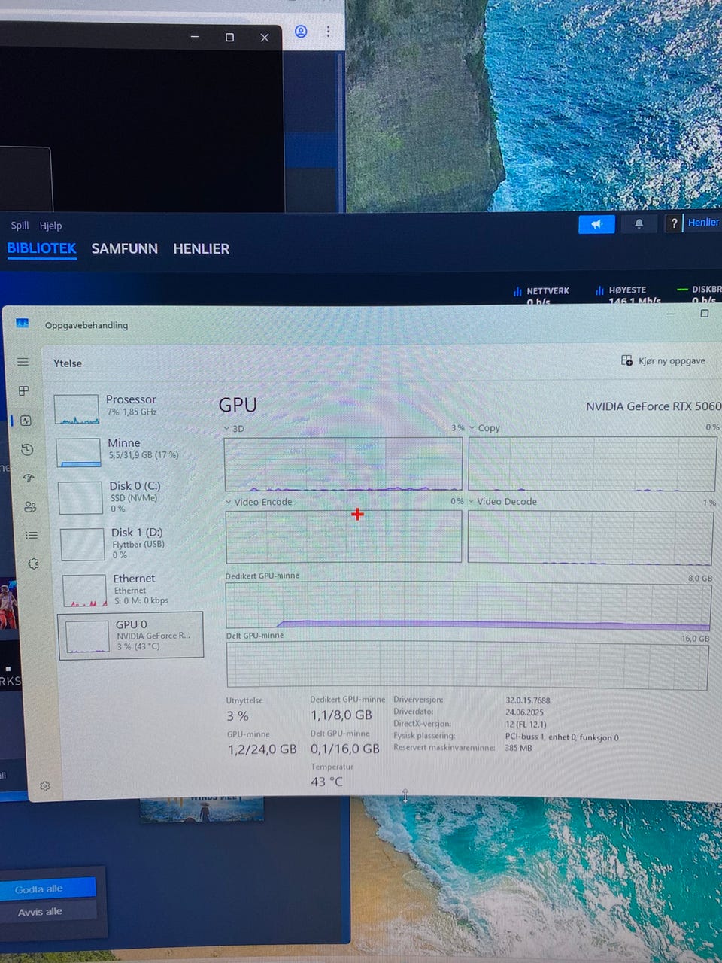The image size is (722, 963).
Task: Click PCI-buss 1 location text
Action: (x=562, y=737)
